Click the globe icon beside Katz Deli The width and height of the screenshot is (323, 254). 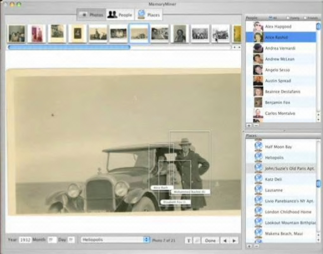(258, 179)
